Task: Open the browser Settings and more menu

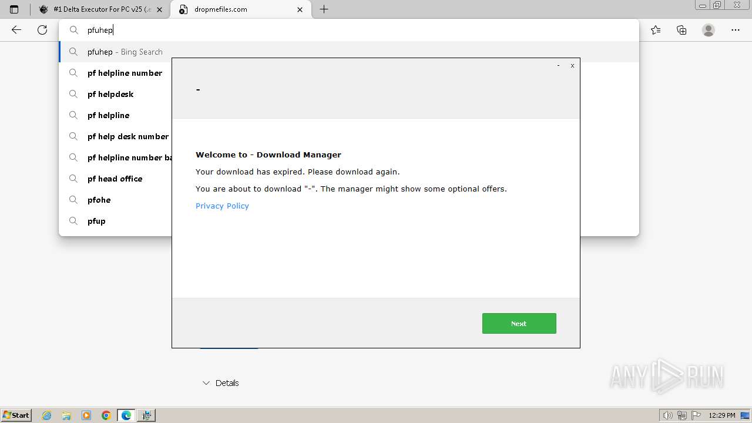Action: tap(736, 30)
